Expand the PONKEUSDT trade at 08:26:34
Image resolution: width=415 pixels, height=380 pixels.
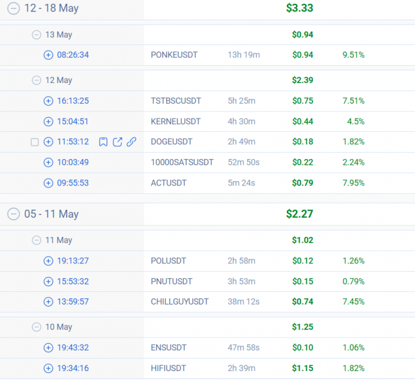48,55
